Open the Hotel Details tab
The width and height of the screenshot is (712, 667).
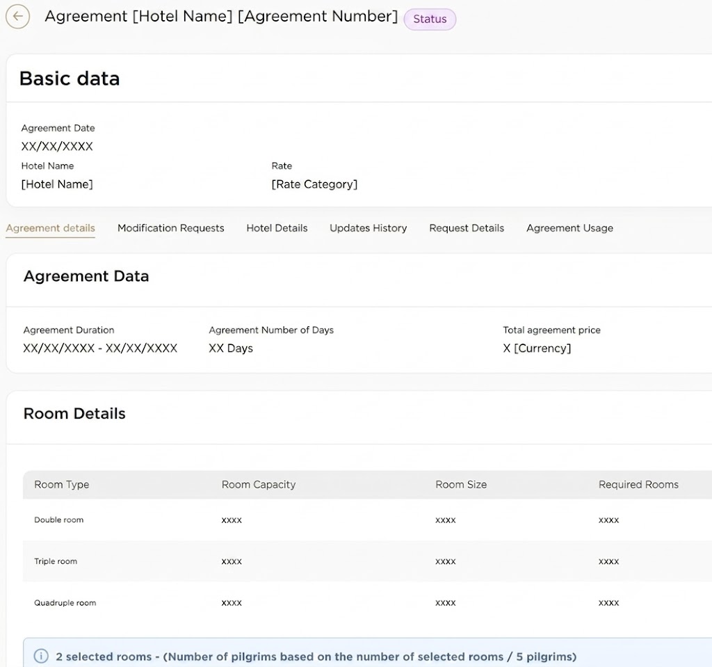click(x=277, y=228)
